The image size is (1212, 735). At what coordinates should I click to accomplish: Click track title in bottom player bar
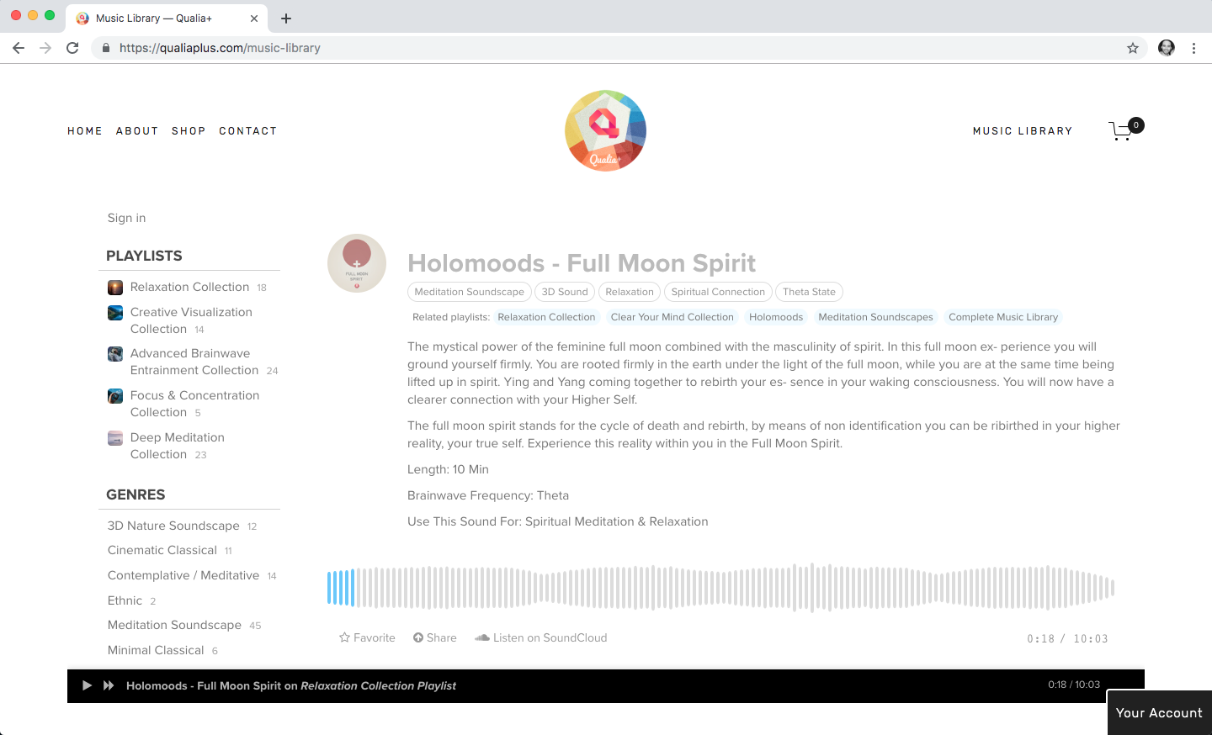291,685
